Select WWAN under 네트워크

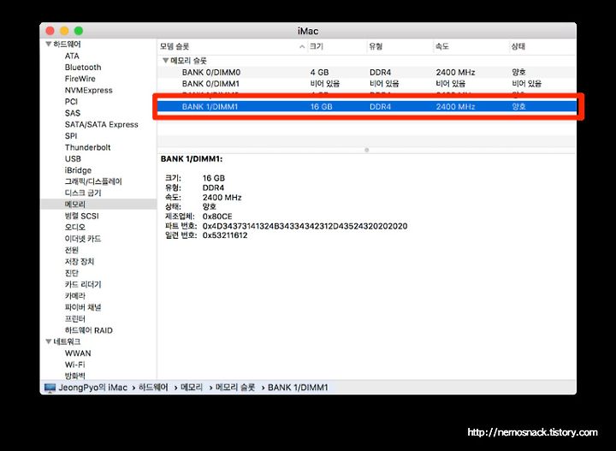pos(78,353)
